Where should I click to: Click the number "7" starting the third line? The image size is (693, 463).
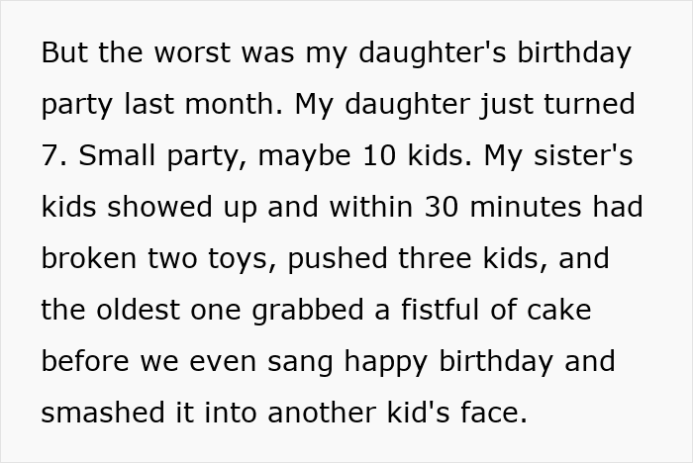(50, 155)
